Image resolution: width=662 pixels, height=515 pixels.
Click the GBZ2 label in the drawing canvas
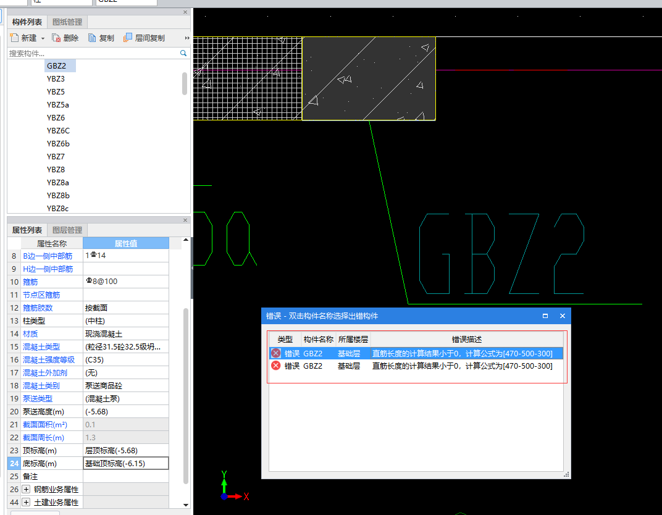point(501,254)
